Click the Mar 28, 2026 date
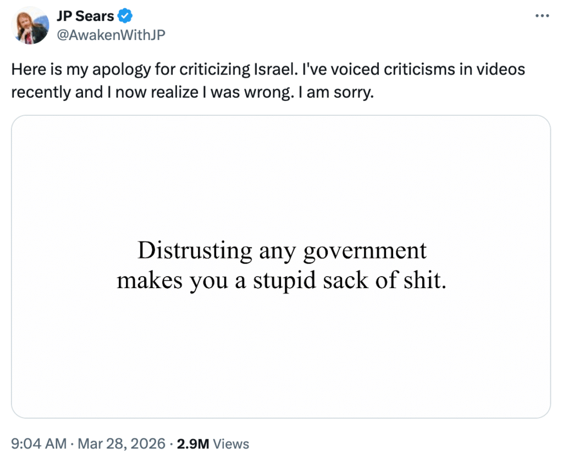Viewport: 563px width, 461px height. pyautogui.click(x=118, y=443)
